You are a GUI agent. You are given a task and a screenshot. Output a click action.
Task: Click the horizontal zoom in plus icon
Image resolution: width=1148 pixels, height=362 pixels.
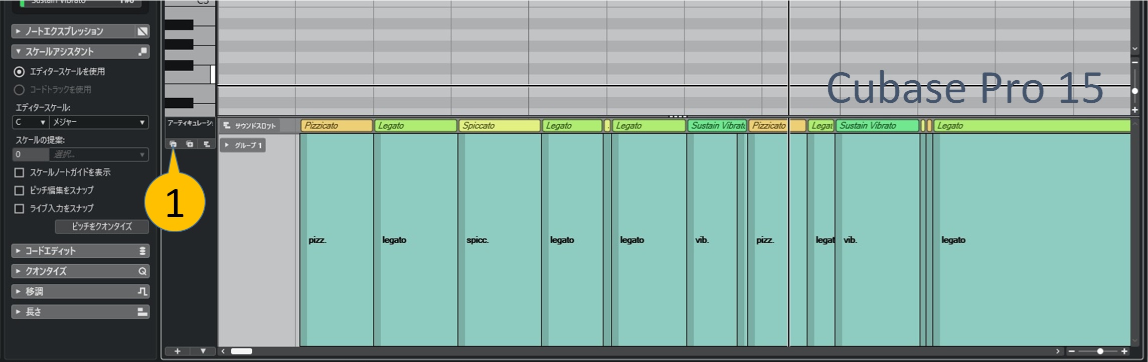click(1124, 351)
